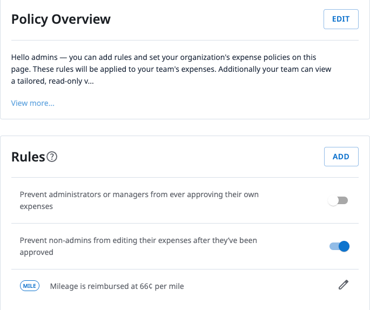Click the pencil icon to edit mileage rate
The height and width of the screenshot is (310, 370).
[x=343, y=285]
